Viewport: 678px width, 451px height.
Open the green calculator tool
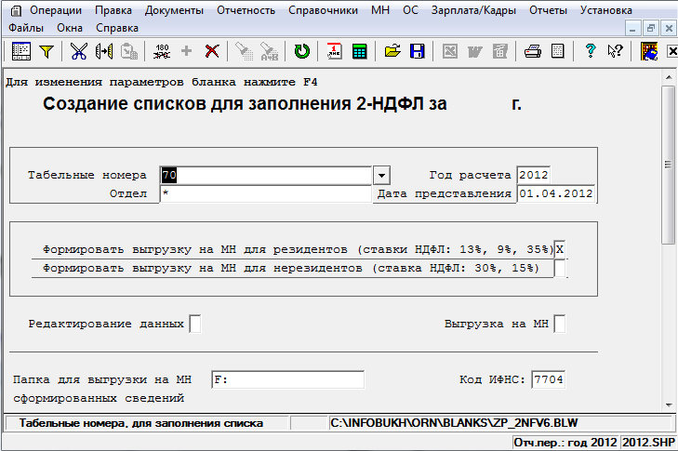click(360, 52)
